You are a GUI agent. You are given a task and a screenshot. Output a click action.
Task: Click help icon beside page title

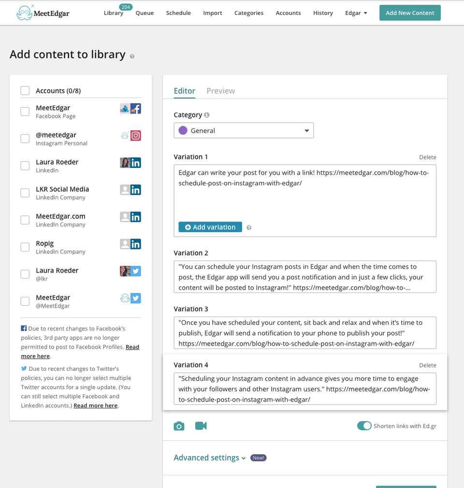point(132,56)
